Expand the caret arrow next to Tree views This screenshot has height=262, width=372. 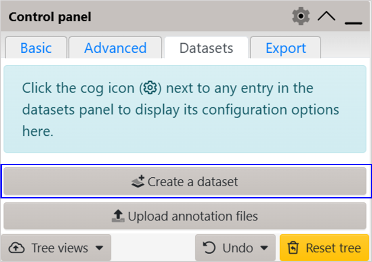(x=100, y=248)
